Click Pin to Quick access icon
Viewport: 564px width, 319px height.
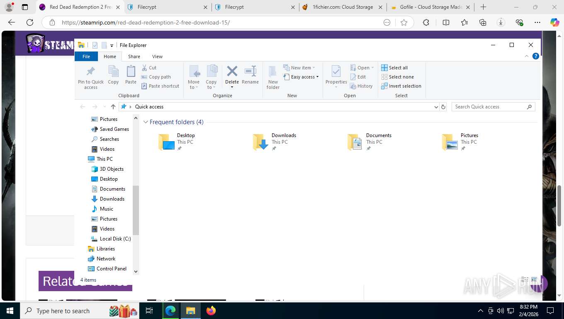(x=91, y=77)
